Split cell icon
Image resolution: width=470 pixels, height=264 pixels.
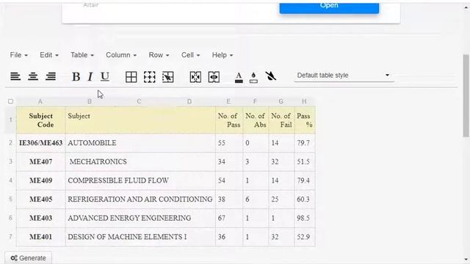tap(214, 77)
